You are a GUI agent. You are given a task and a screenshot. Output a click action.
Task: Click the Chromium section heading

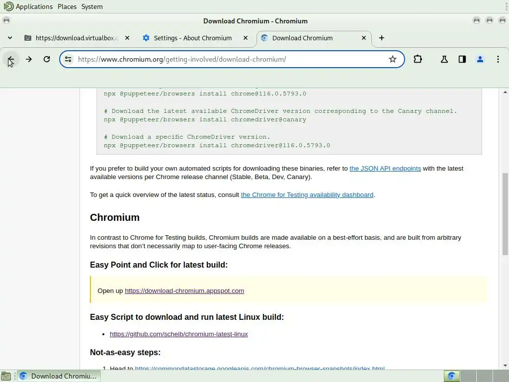point(115,217)
